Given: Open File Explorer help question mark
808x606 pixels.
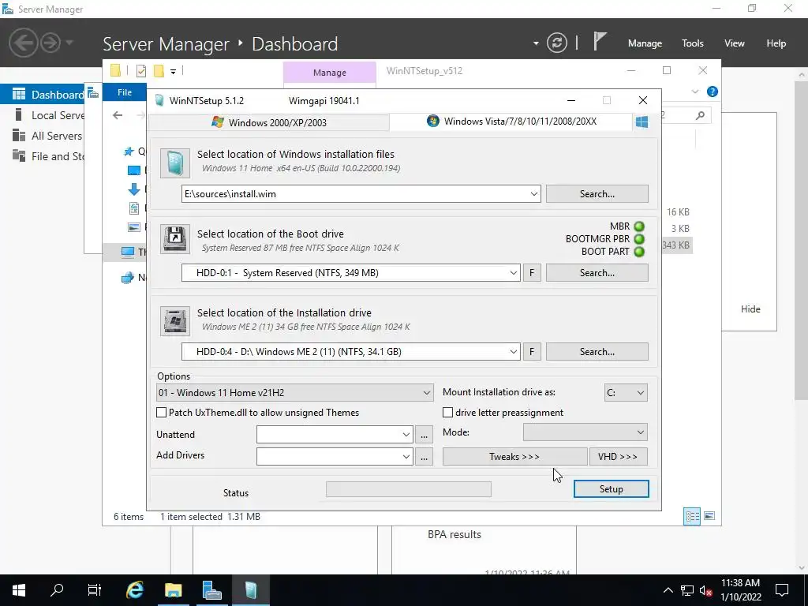Looking at the screenshot, I should tap(713, 92).
